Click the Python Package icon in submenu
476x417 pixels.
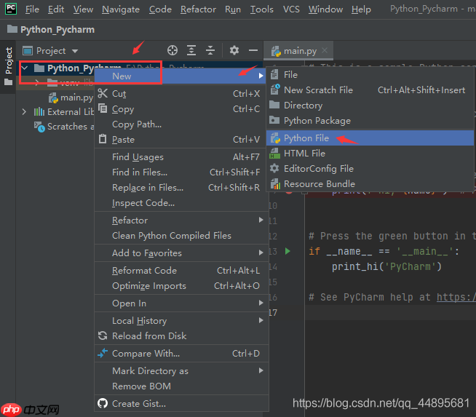click(274, 120)
